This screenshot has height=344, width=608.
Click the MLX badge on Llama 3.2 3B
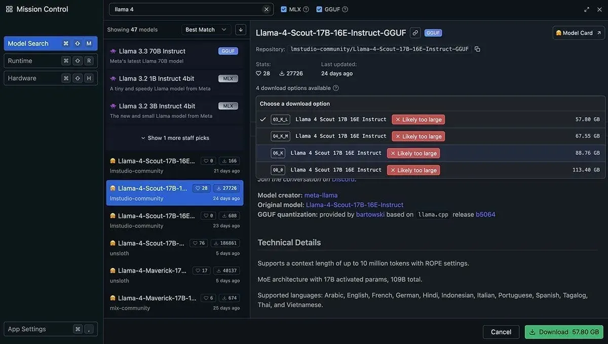click(x=228, y=106)
